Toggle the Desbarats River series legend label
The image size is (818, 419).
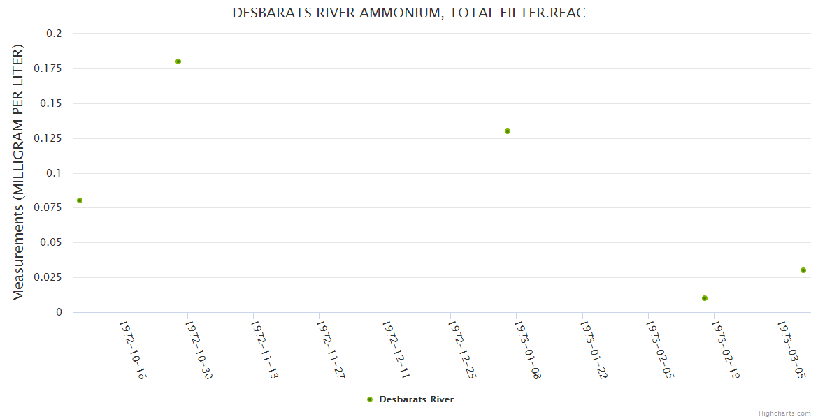416,399
